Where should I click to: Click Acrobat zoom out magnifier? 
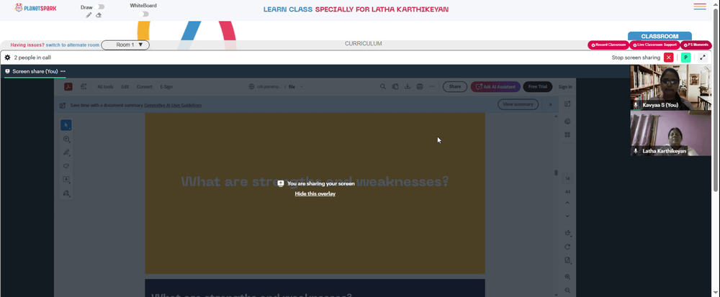coord(567,290)
